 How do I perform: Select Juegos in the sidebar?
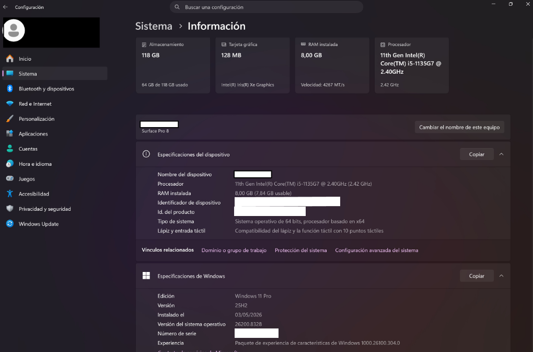coord(55,179)
